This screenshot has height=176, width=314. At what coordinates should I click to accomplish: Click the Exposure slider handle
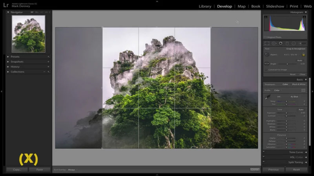[x=286, y=113]
